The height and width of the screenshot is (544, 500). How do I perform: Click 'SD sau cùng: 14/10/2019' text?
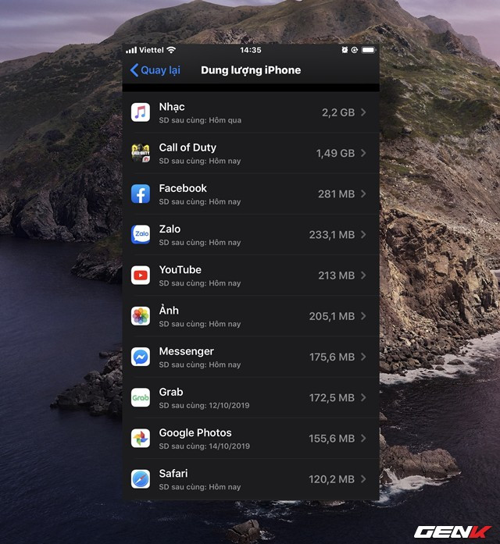205,446
